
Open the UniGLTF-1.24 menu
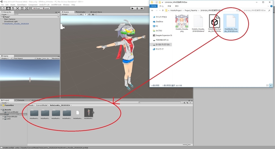(44, 5)
